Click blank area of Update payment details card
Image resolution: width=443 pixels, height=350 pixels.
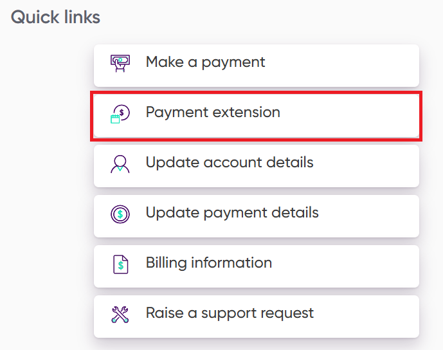click(376, 216)
